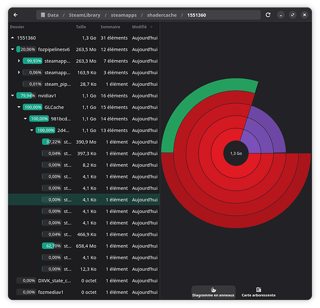Sort list by the Taille column
The height and width of the screenshot is (308, 320).
[81, 27]
